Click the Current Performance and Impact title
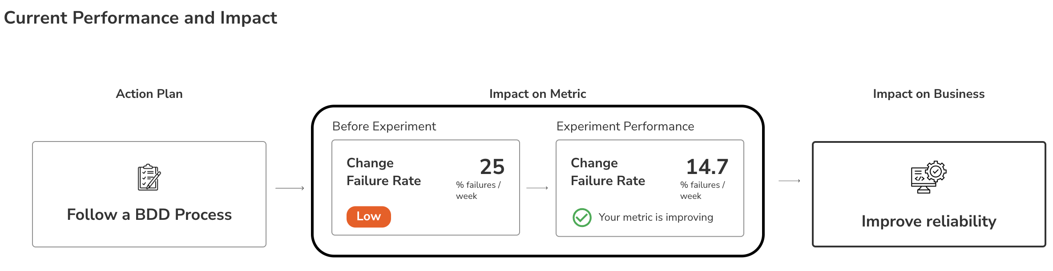1053x271 pixels. (x=140, y=18)
